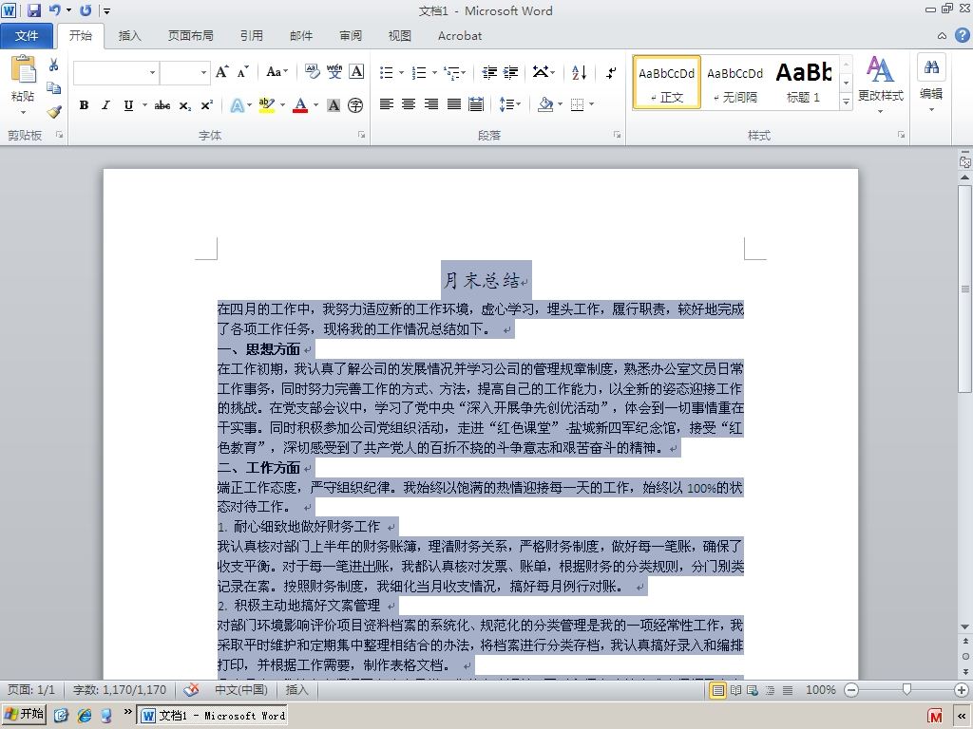This screenshot has width=973, height=729.
Task: Expand the font size dropdown
Action: (x=203, y=72)
